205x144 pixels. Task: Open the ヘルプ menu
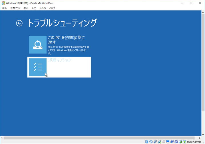coord(52,8)
